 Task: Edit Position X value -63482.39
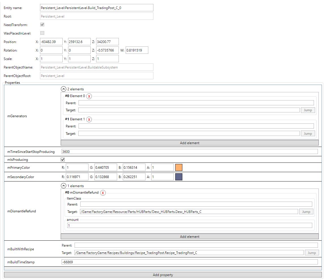pos(51,42)
